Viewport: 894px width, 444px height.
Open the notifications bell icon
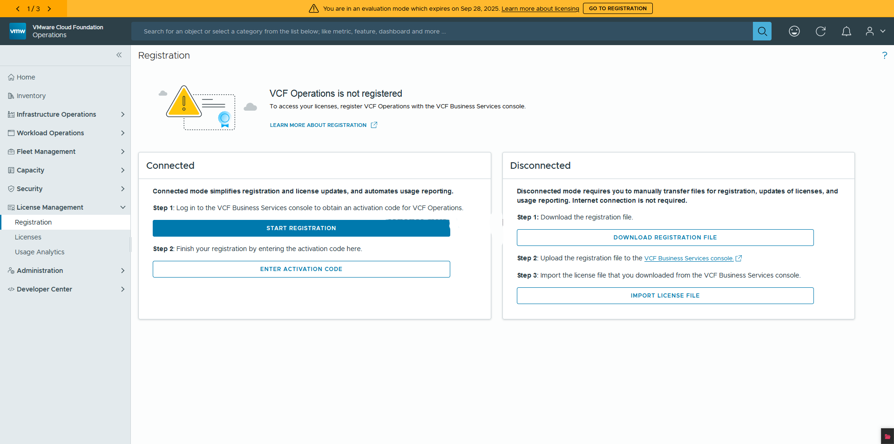pyautogui.click(x=846, y=31)
